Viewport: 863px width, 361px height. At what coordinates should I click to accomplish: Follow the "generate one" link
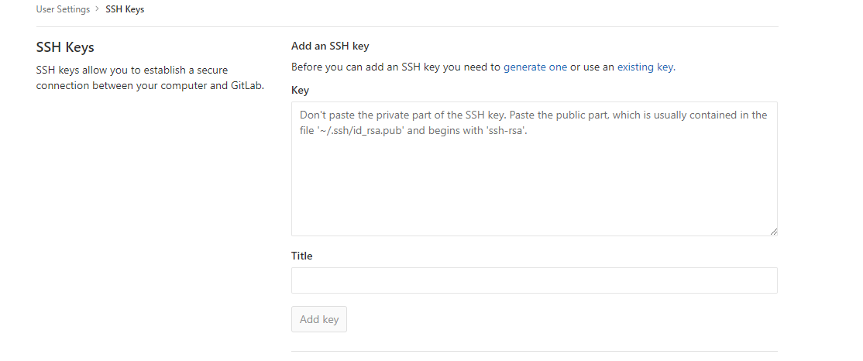(x=535, y=67)
